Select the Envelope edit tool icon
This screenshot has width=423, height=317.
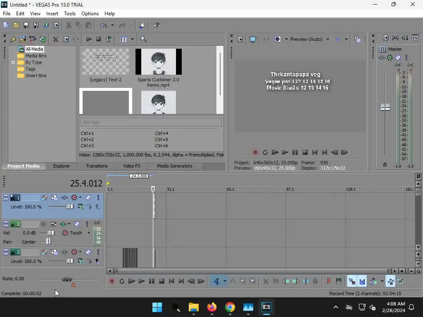click(x=233, y=281)
